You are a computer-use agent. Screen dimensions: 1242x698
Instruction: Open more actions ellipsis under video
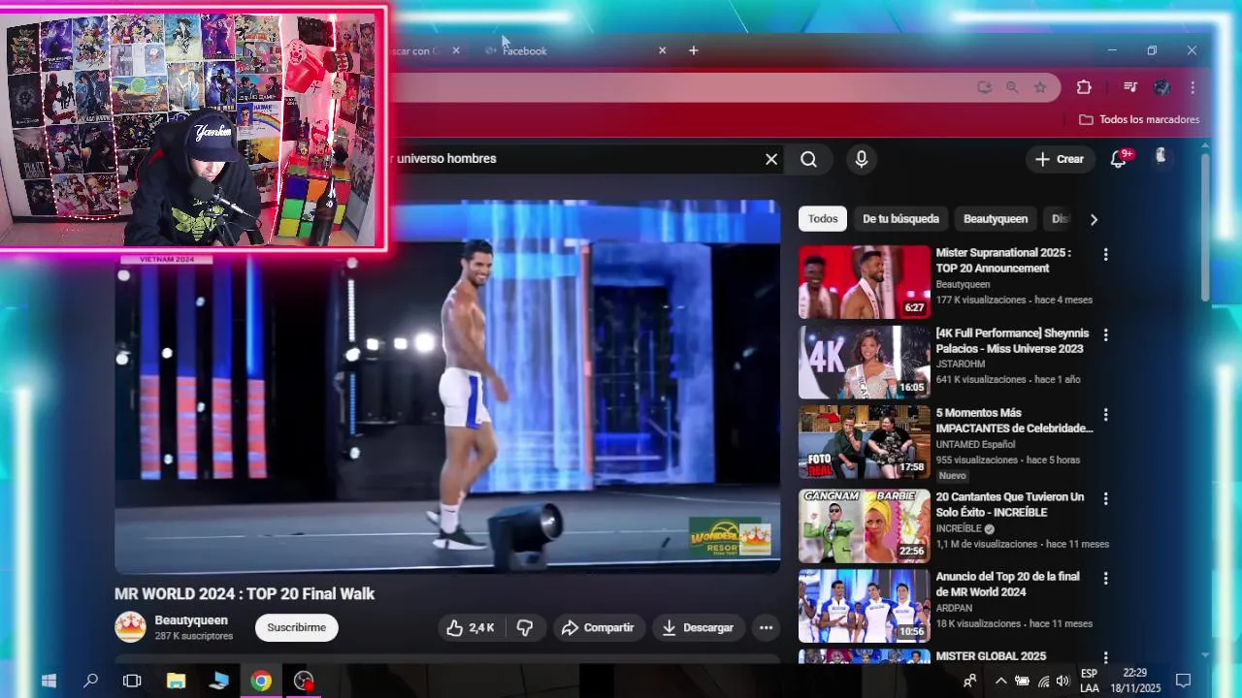point(766,628)
